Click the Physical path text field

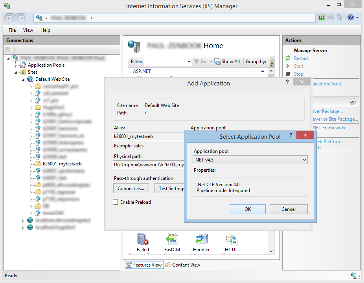(149, 165)
